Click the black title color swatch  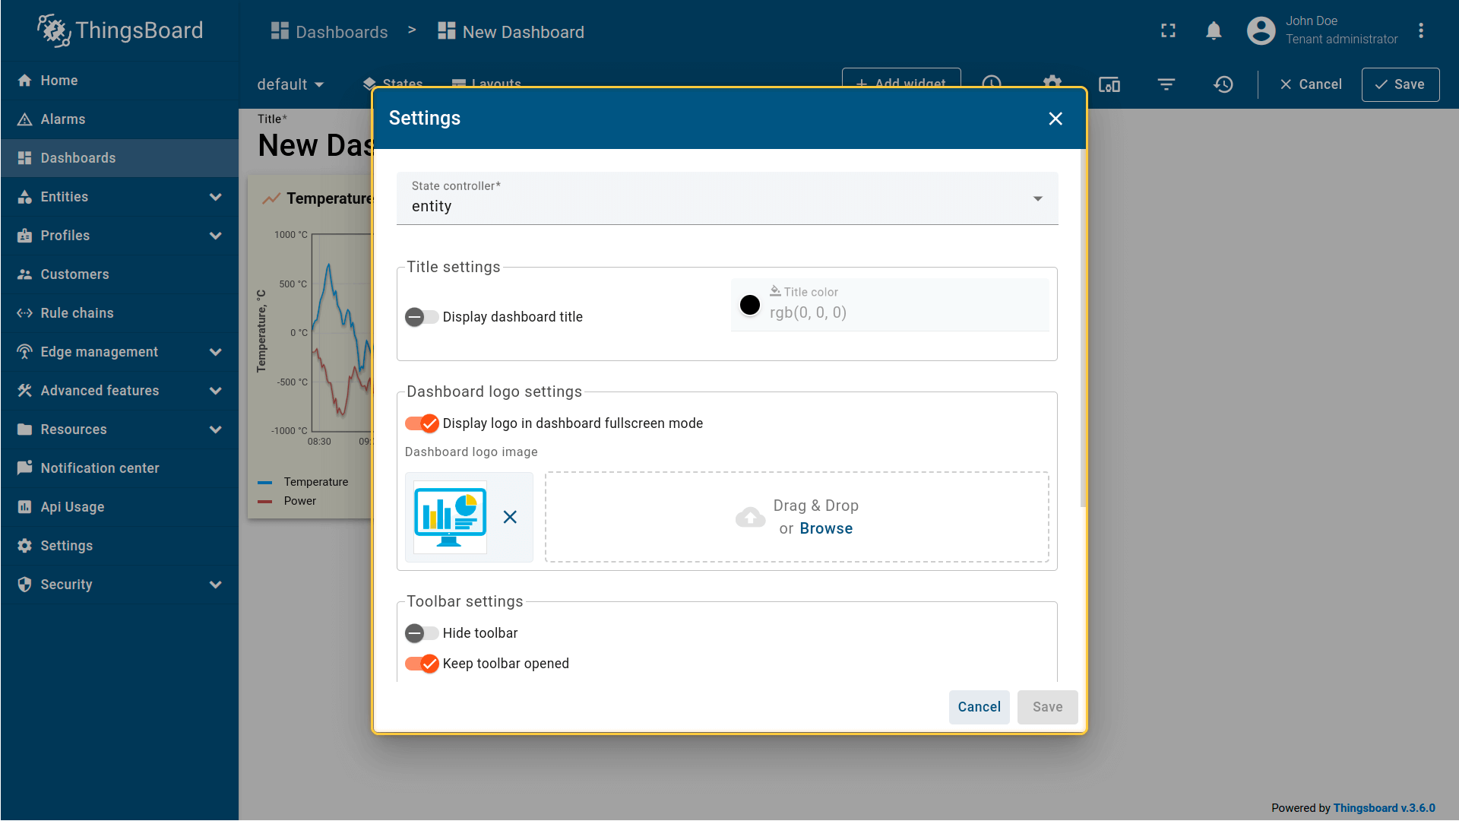750,305
